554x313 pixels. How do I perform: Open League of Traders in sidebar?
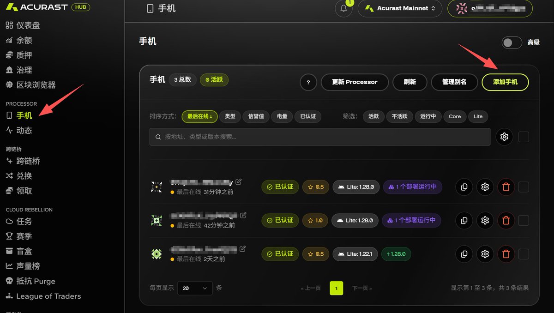click(x=43, y=296)
